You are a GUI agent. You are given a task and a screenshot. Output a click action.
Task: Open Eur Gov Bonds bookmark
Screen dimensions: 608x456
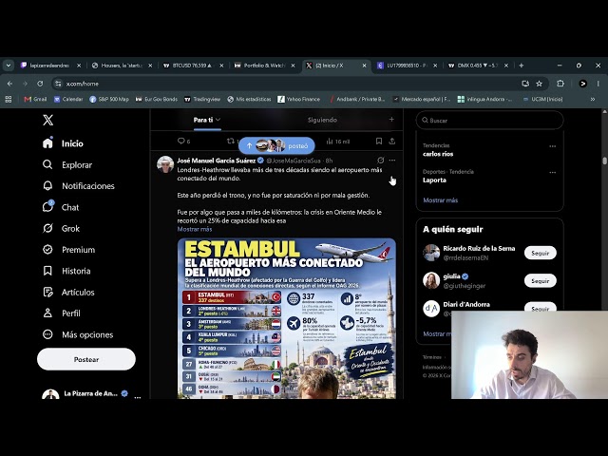pyautogui.click(x=157, y=99)
